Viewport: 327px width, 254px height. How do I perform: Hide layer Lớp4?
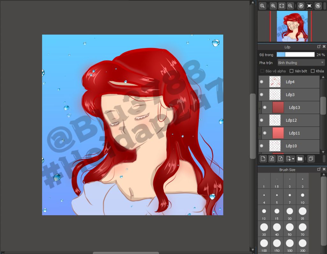(x=262, y=82)
